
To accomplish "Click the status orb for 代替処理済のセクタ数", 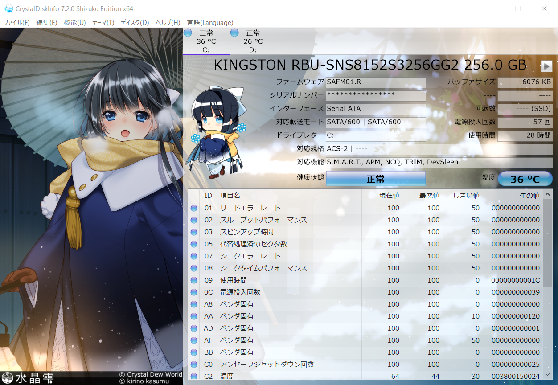I will point(194,244).
